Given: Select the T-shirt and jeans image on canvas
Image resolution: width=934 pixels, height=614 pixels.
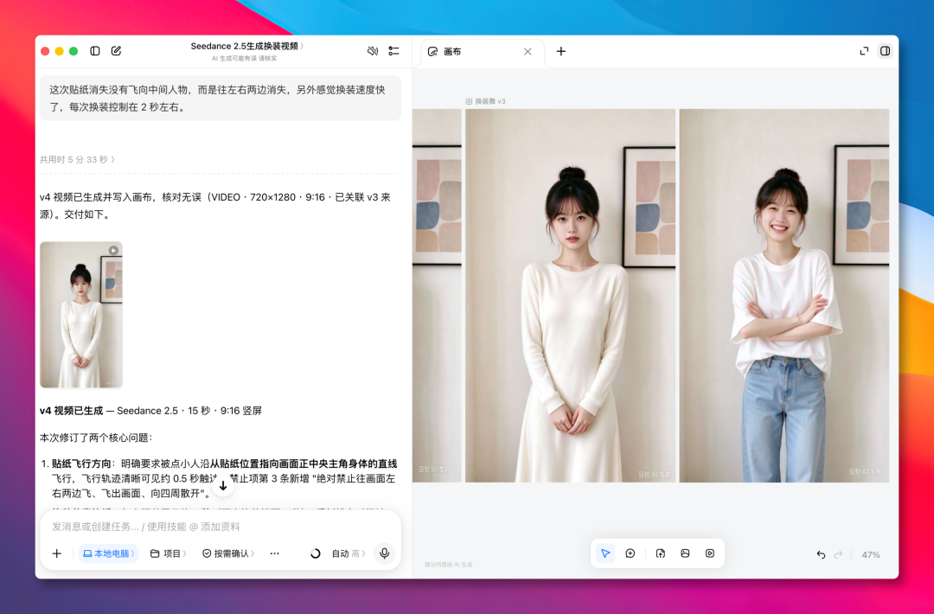Looking at the screenshot, I should tap(784, 296).
